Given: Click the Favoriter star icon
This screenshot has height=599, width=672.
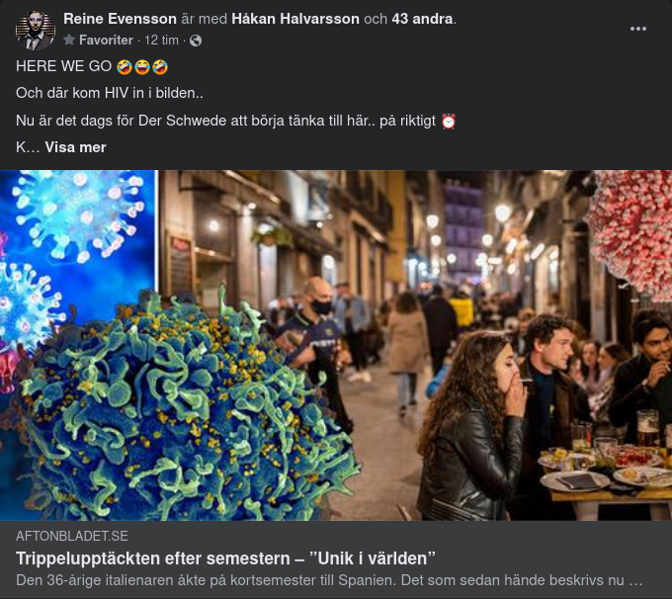Looking at the screenshot, I should click(69, 40).
